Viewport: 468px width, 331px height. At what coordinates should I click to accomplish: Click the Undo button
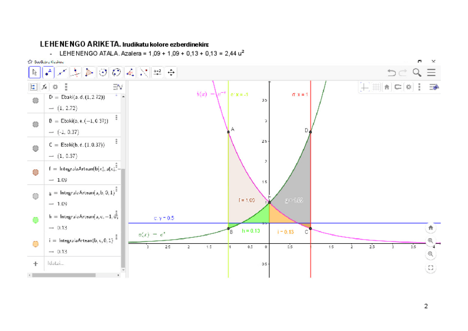click(x=391, y=72)
